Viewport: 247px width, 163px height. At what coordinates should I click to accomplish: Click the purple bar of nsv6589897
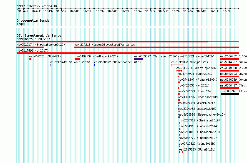pos(138,59)
